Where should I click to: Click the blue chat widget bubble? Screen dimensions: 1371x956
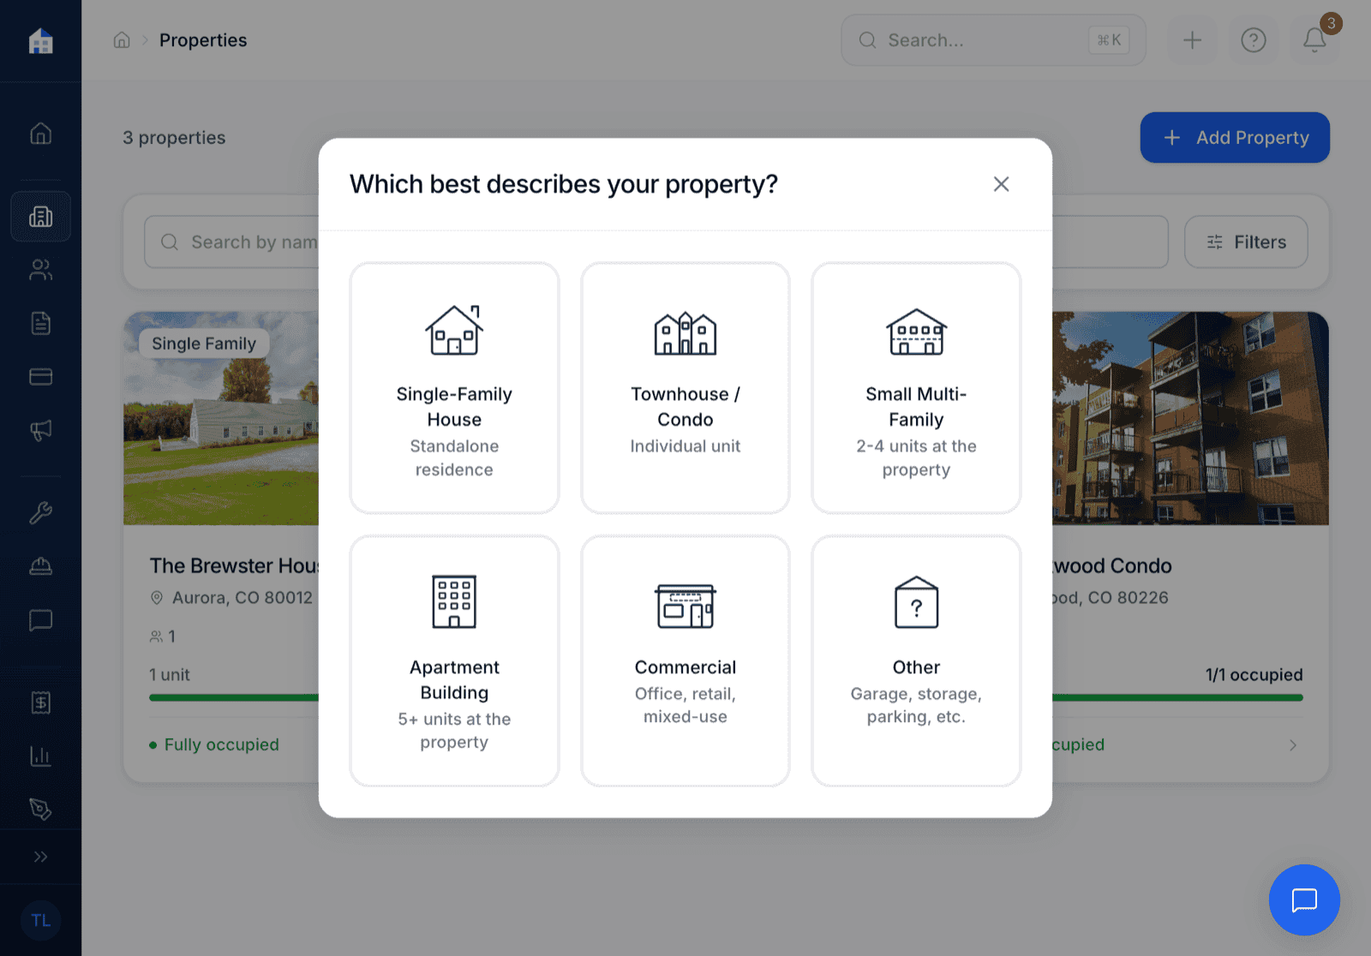[1303, 900]
